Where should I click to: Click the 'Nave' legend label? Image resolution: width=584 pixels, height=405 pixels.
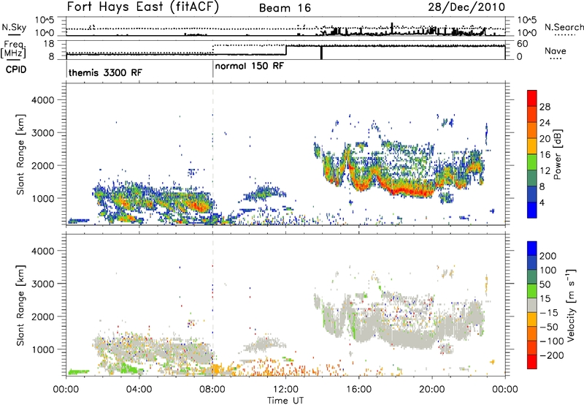[556, 50]
